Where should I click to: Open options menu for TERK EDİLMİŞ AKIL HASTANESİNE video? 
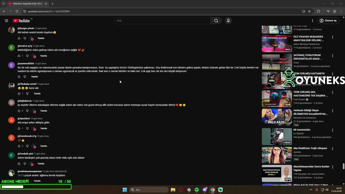(333, 92)
